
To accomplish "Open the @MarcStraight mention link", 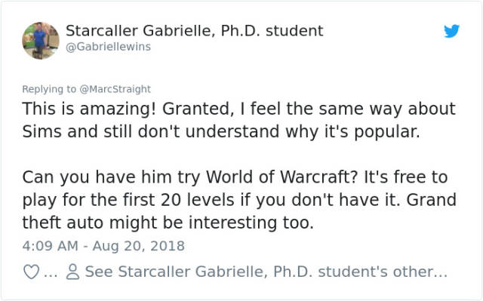I will [115, 89].
